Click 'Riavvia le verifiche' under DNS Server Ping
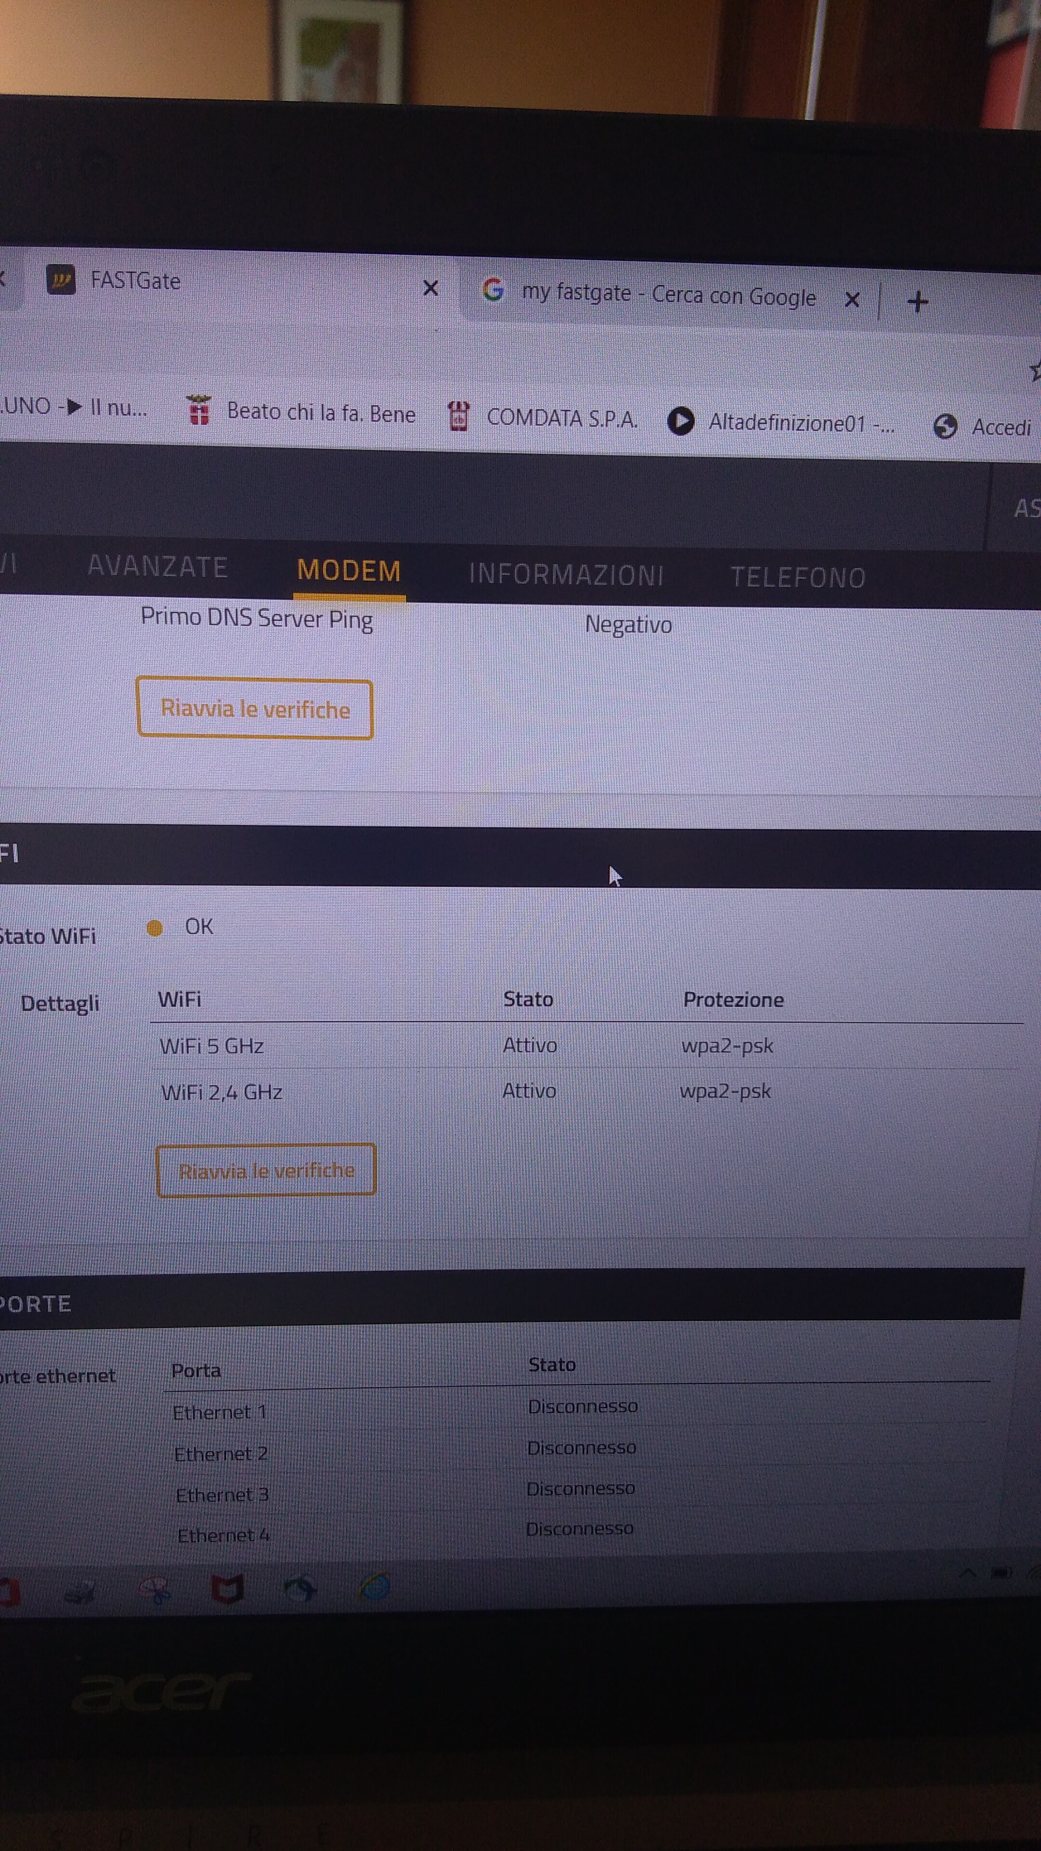This screenshot has height=1851, width=1041. [255, 709]
